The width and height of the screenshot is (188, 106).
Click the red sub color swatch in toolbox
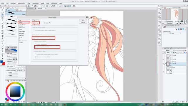[x=4, y=64]
